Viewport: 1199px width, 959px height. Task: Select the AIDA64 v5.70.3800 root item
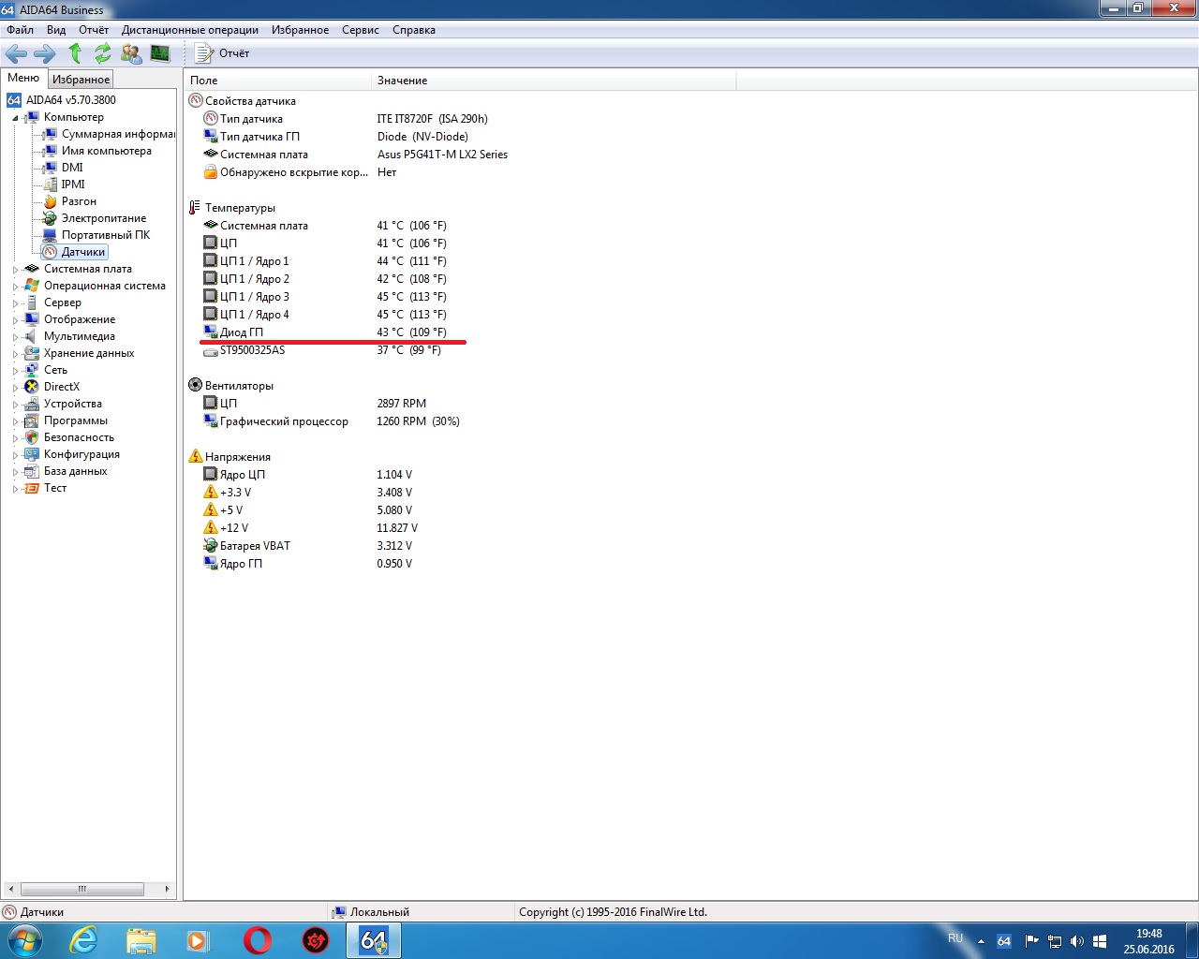tap(70, 100)
